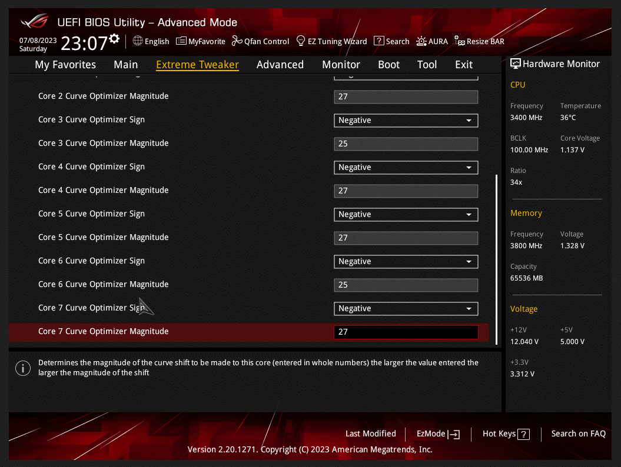
Task: Select Core 6 Curve Optimizer Magnitude label
Action: (x=104, y=284)
